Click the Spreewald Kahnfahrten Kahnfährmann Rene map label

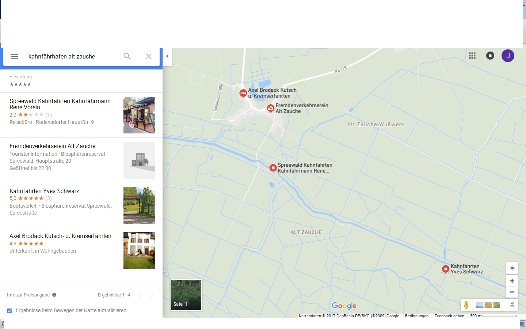(305, 168)
